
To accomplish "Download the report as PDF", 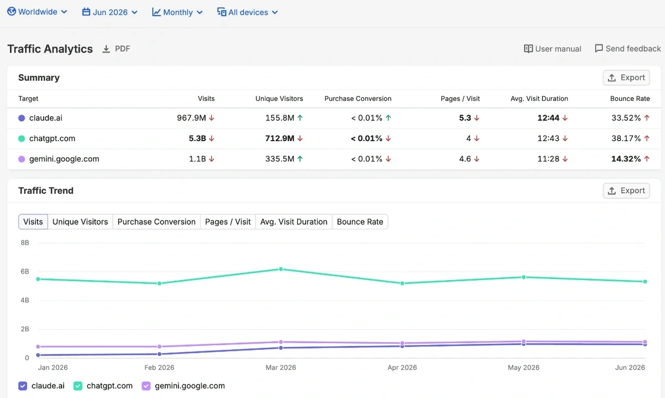I will (116, 49).
